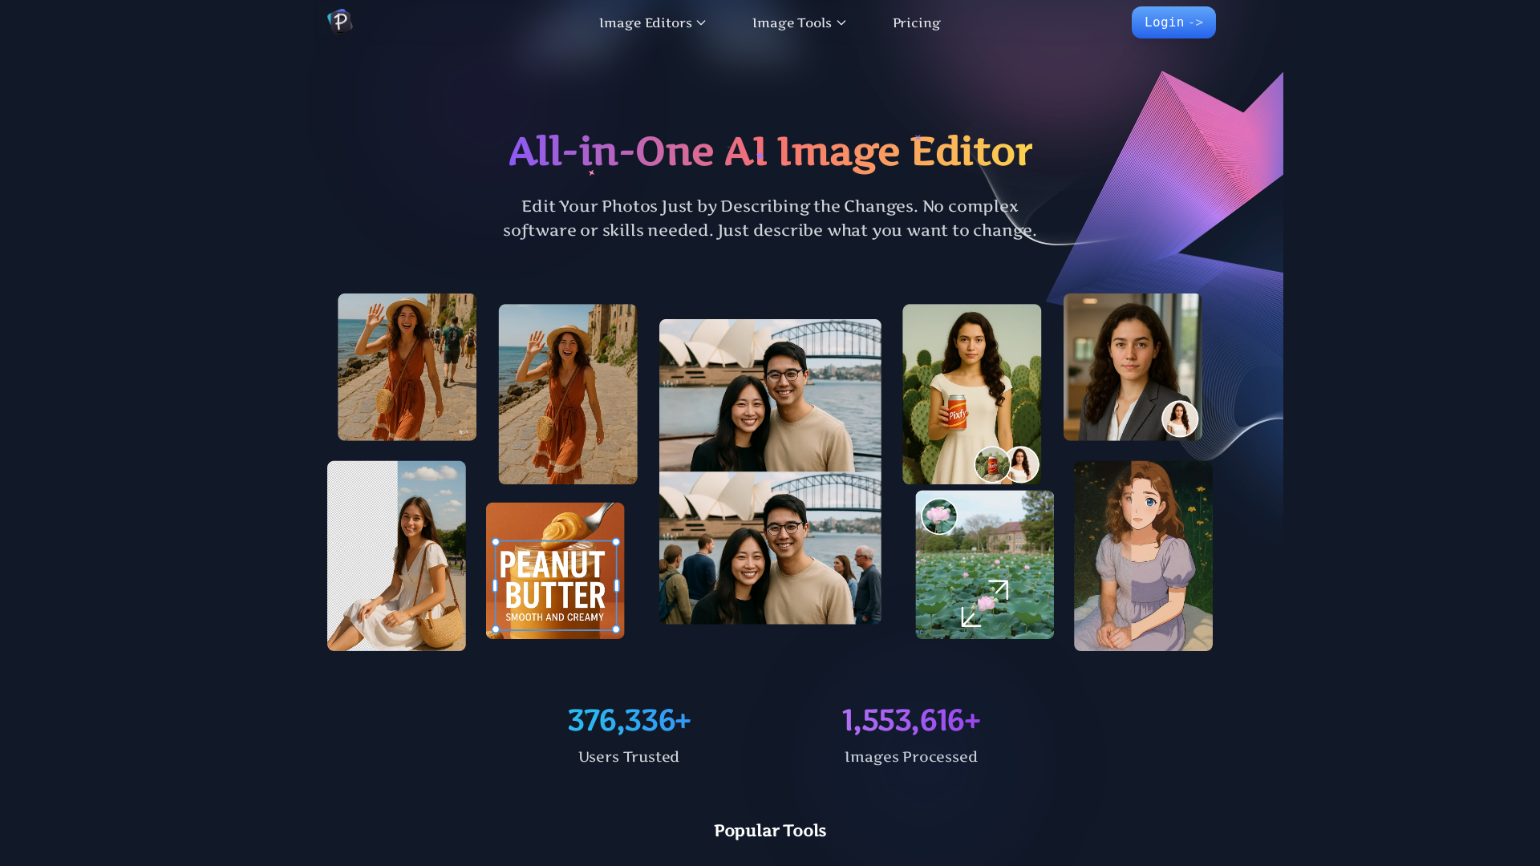Screen dimensions: 1540x866
Task: Click the Popular Tools heading
Action: (x=769, y=831)
